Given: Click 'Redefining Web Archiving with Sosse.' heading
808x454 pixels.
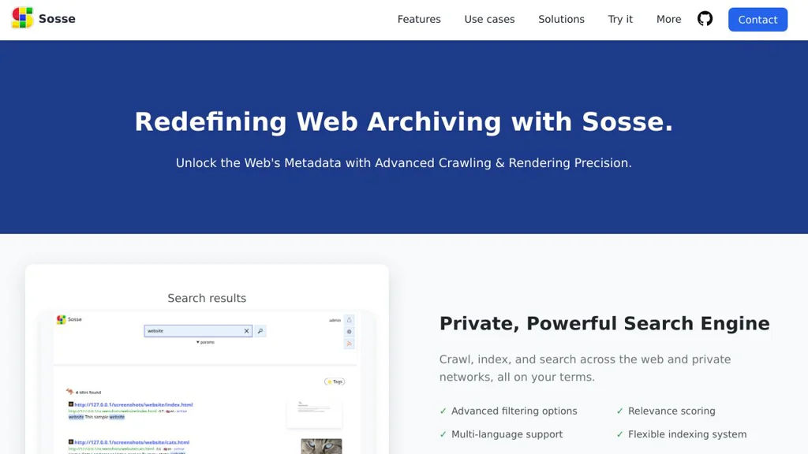Looking at the screenshot, I should [404, 122].
